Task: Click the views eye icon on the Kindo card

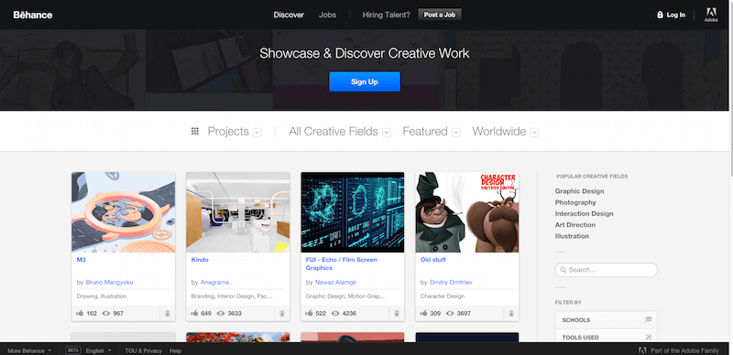Action: pyautogui.click(x=221, y=314)
